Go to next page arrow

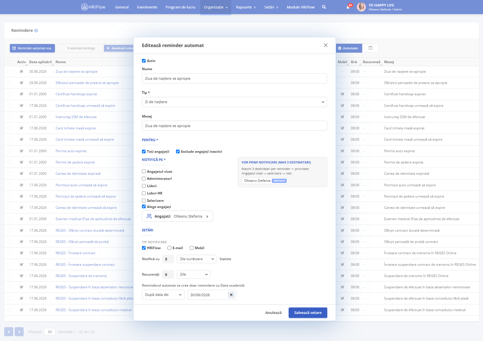(19, 332)
